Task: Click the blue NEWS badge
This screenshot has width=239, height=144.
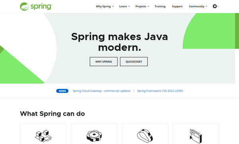Action: coord(63,91)
